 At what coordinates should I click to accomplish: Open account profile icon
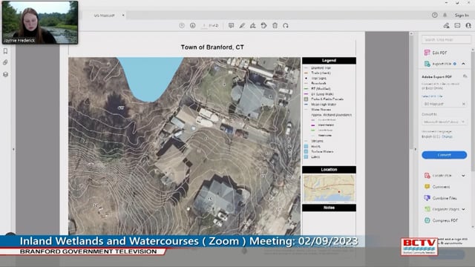click(x=468, y=26)
